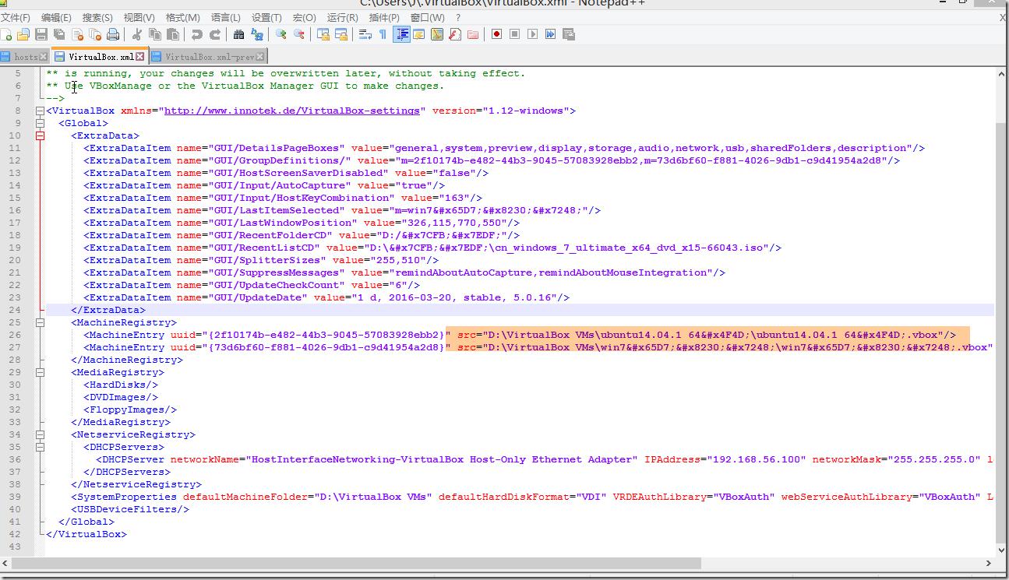The height and width of the screenshot is (580, 1009).
Task: Click the Save All toolbar icon
Action: pos(59,34)
